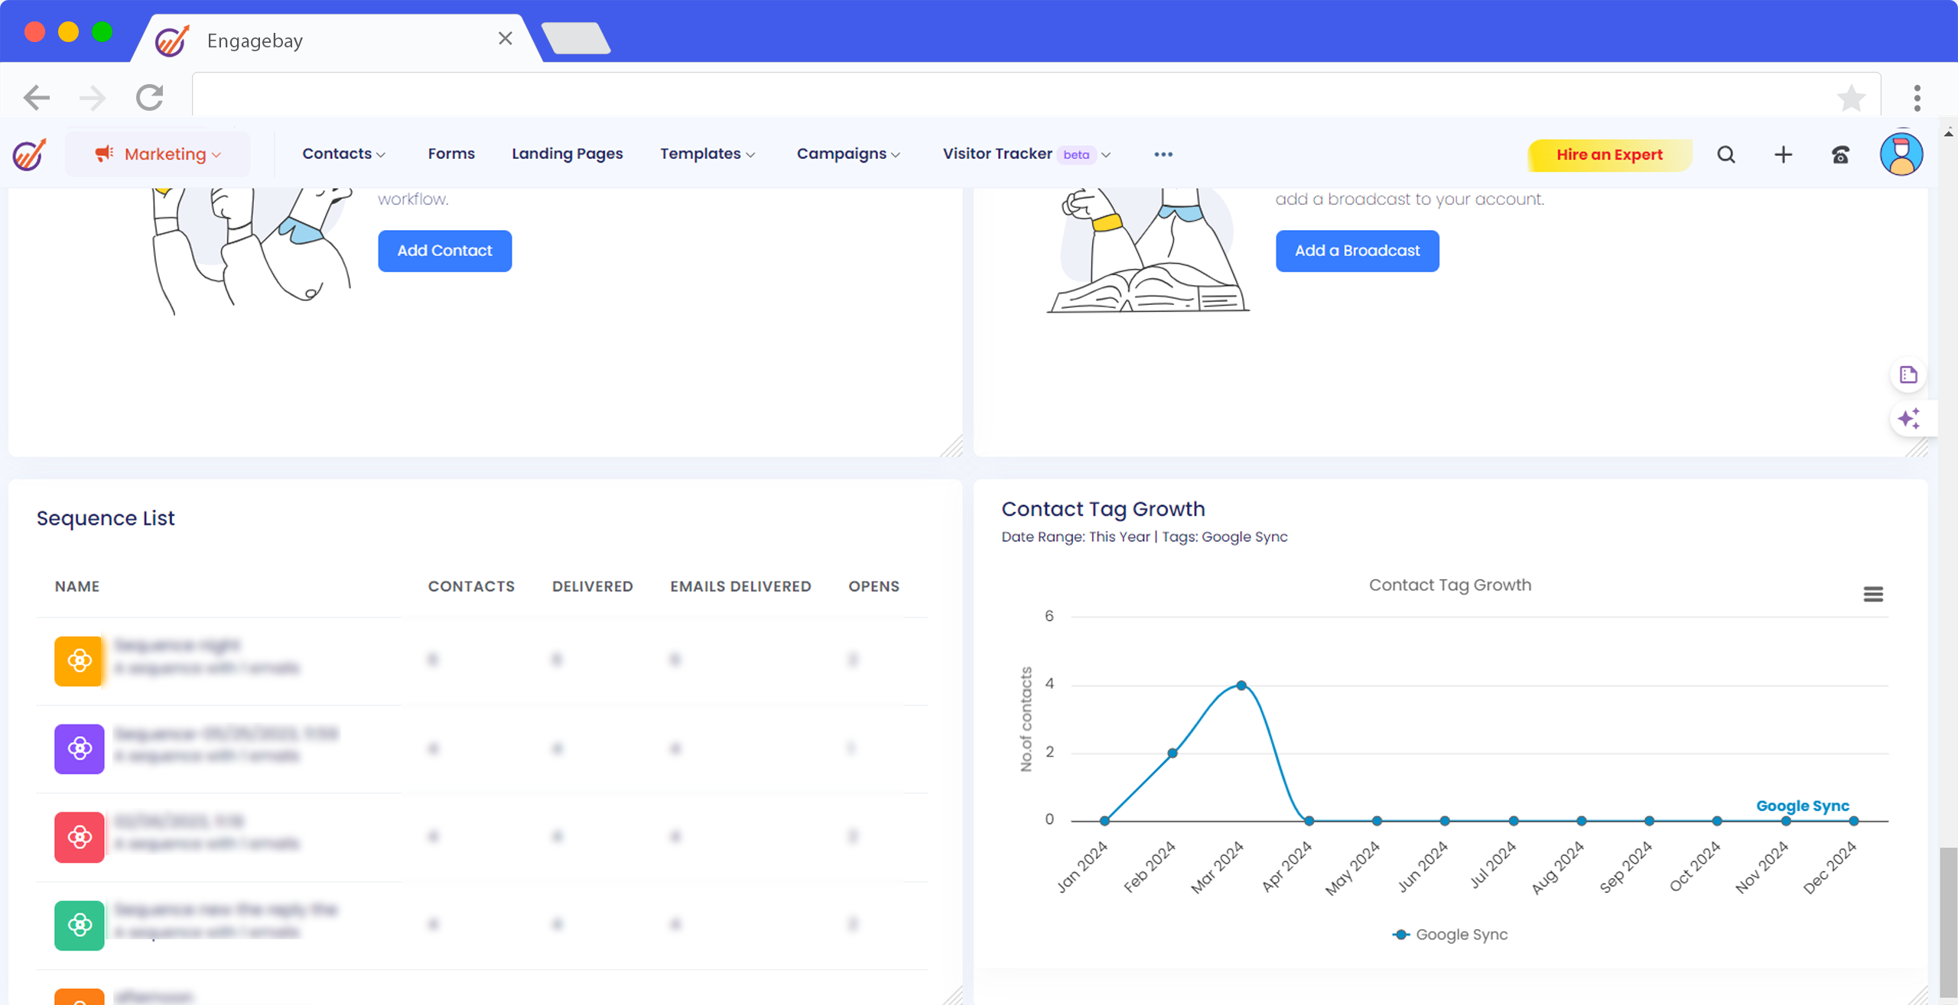Open the Campaigns dropdown menu
This screenshot has height=1005, width=1958.
point(848,154)
